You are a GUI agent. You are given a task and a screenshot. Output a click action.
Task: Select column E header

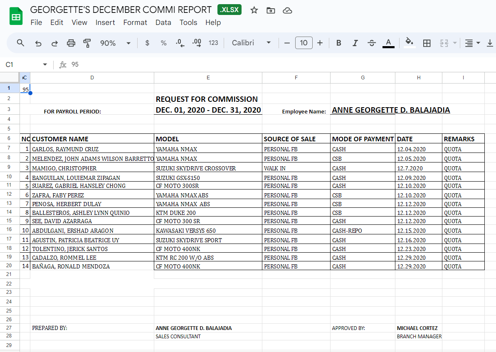click(208, 78)
